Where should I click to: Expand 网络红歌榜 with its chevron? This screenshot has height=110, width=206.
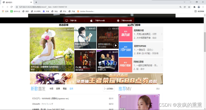[x=162, y=65]
